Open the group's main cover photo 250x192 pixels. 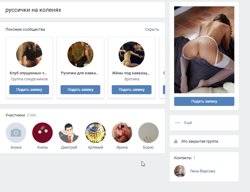(204, 50)
